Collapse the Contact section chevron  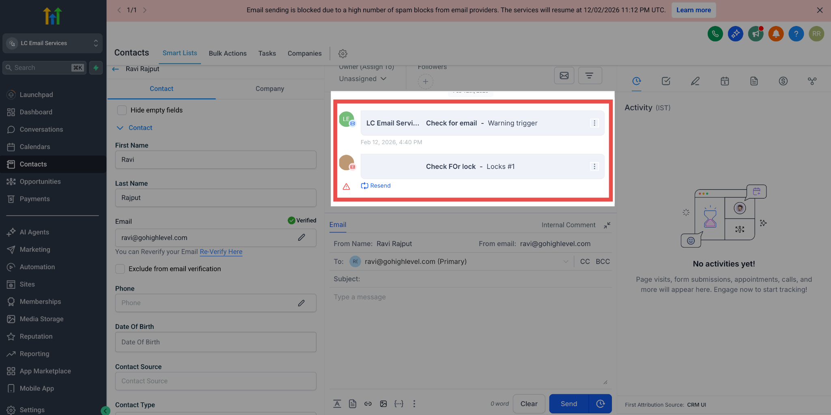[x=120, y=128]
